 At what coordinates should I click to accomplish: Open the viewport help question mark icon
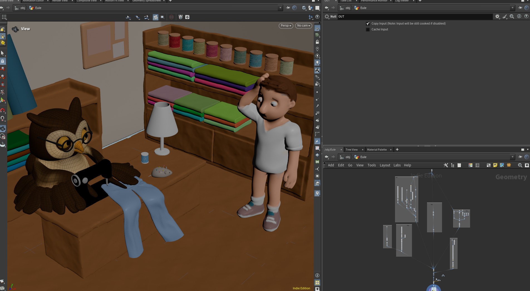pyautogui.click(x=317, y=17)
